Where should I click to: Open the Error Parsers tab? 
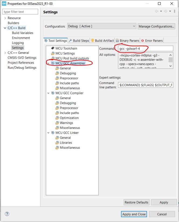tap(152, 40)
